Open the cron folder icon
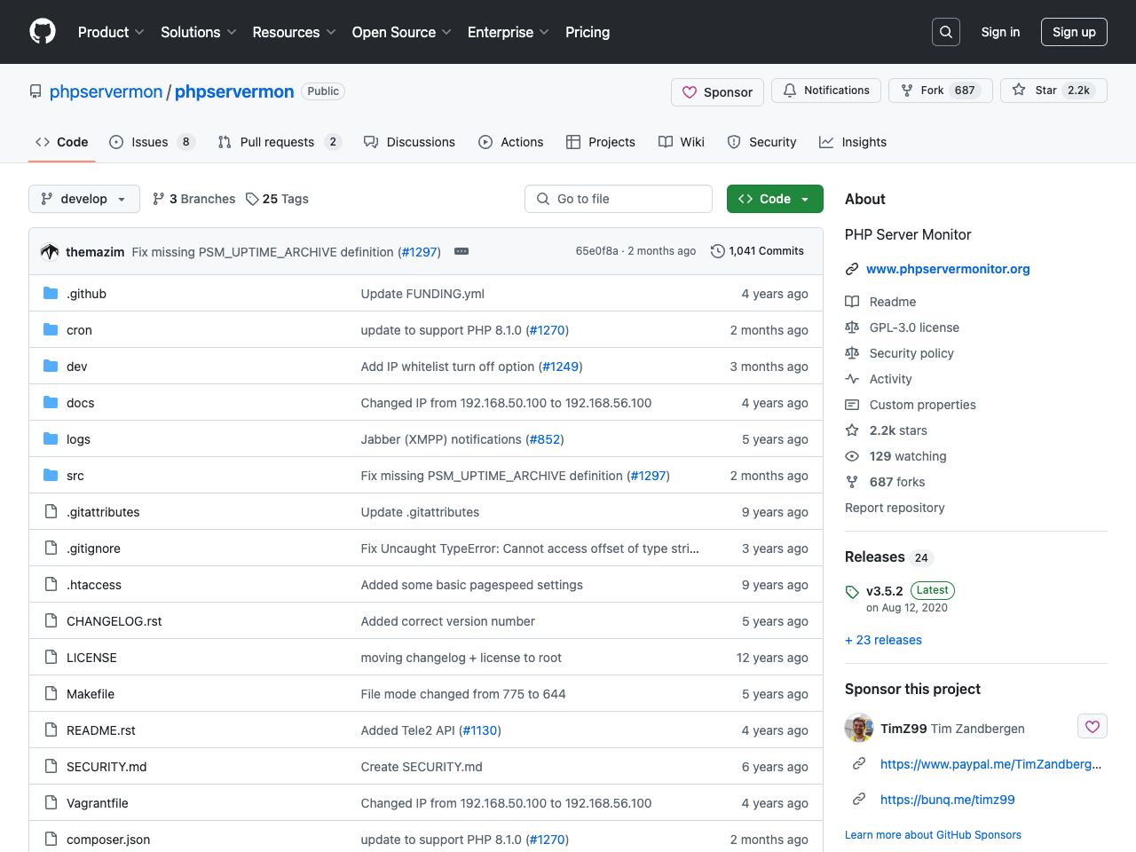This screenshot has width=1136, height=852. pos(51,330)
